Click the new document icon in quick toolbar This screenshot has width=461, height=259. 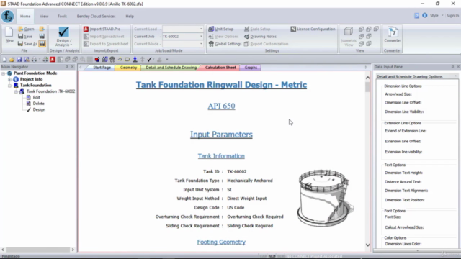point(4,59)
